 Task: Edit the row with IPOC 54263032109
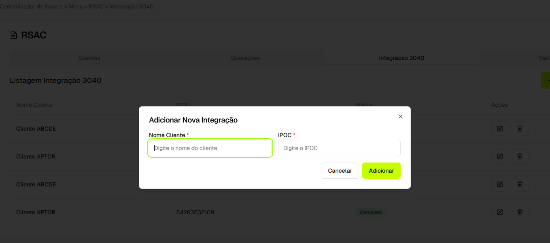tap(500, 212)
